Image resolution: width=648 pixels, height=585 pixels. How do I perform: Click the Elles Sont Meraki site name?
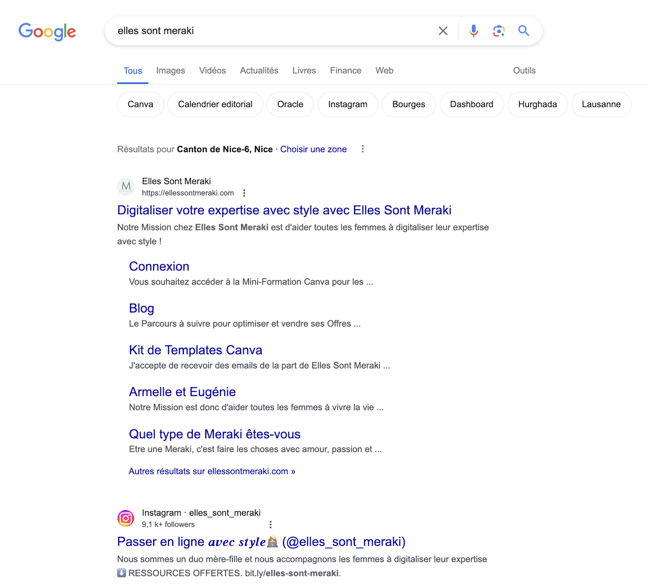[176, 181]
